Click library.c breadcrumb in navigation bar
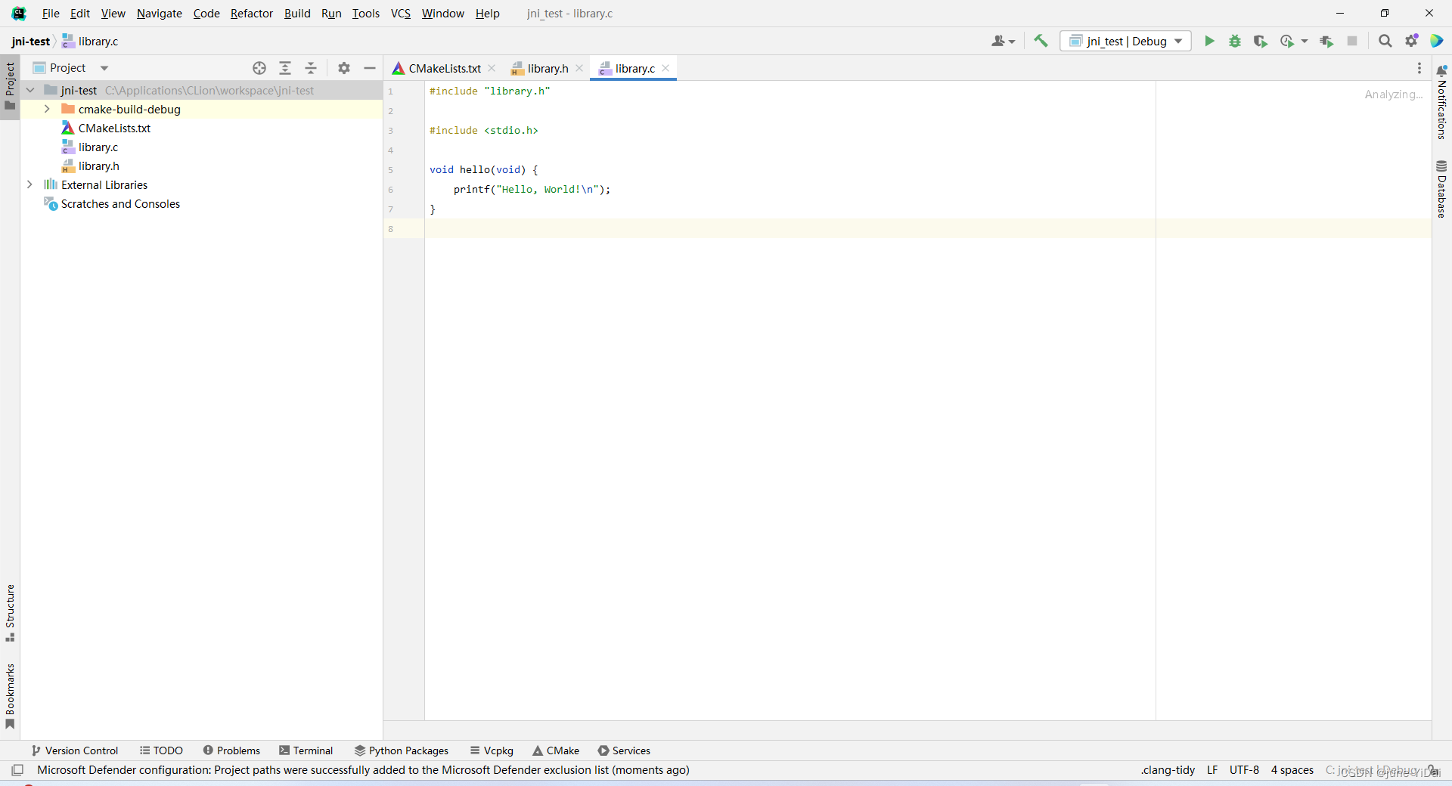 tap(91, 42)
